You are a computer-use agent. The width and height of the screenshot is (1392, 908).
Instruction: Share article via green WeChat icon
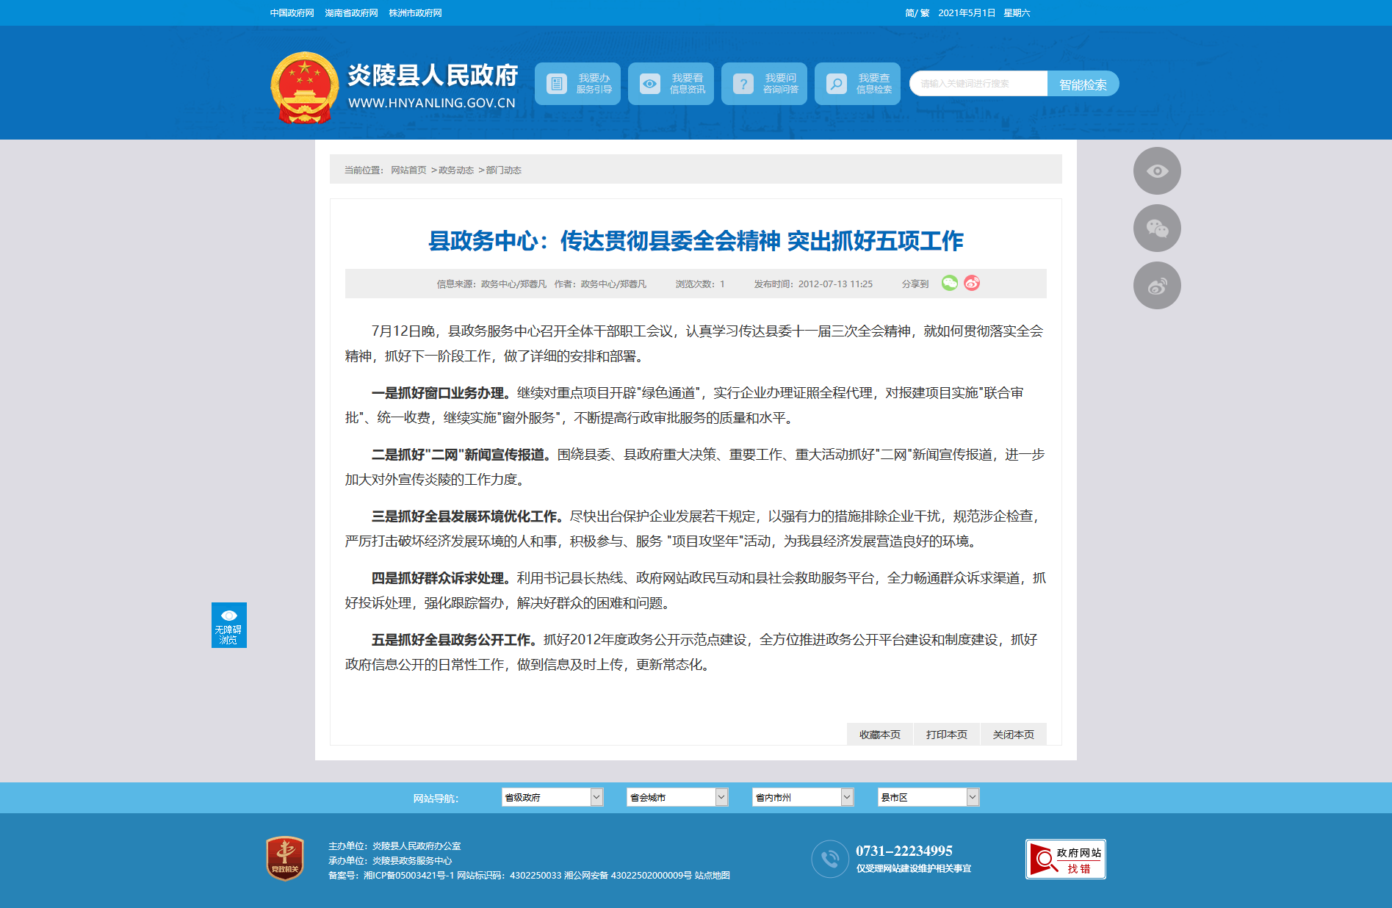click(x=950, y=283)
